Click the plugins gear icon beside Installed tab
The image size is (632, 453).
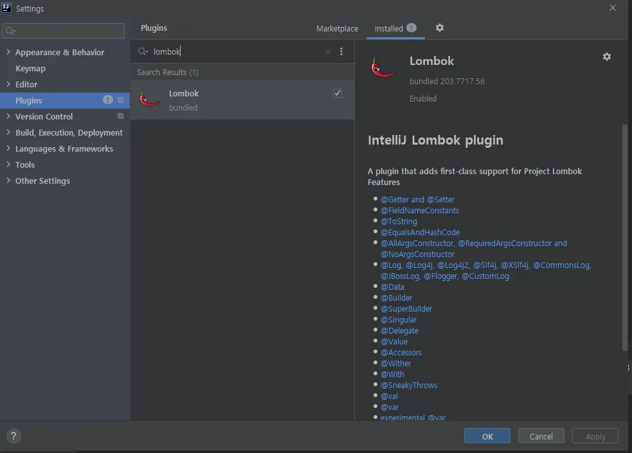(x=440, y=28)
